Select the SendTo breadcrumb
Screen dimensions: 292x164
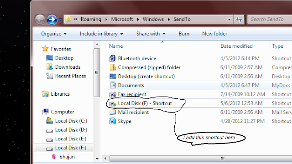(182, 19)
